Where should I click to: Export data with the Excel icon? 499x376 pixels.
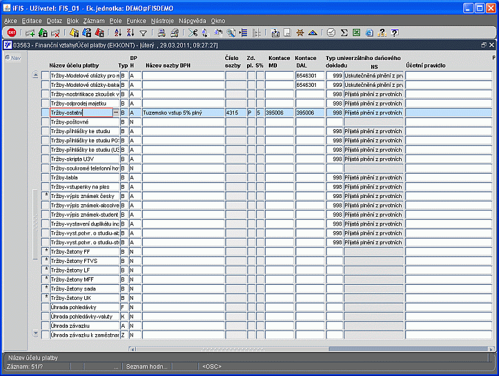356,32
